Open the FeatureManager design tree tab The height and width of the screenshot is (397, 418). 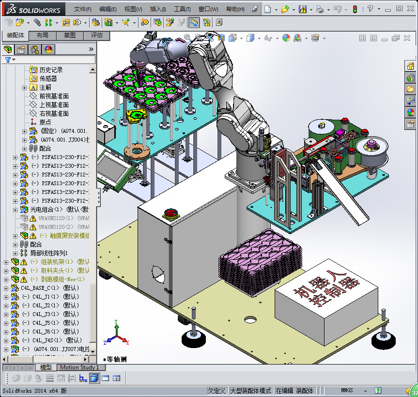[x=8, y=49]
